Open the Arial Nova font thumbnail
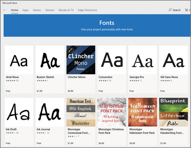The width and height of the screenshot is (191, 148). click(x=19, y=60)
